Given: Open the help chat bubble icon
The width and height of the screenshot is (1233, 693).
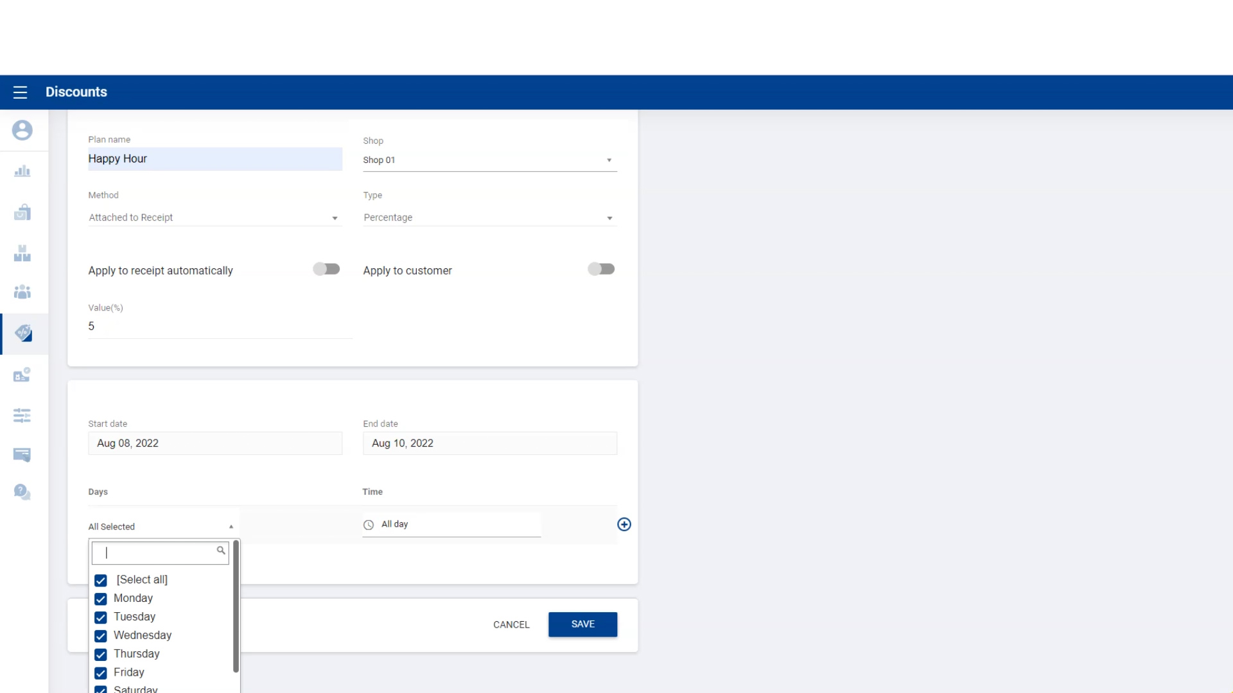Looking at the screenshot, I should (22, 492).
